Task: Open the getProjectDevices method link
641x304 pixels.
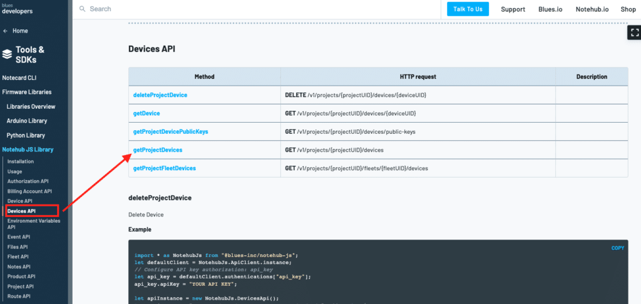Action: (158, 150)
